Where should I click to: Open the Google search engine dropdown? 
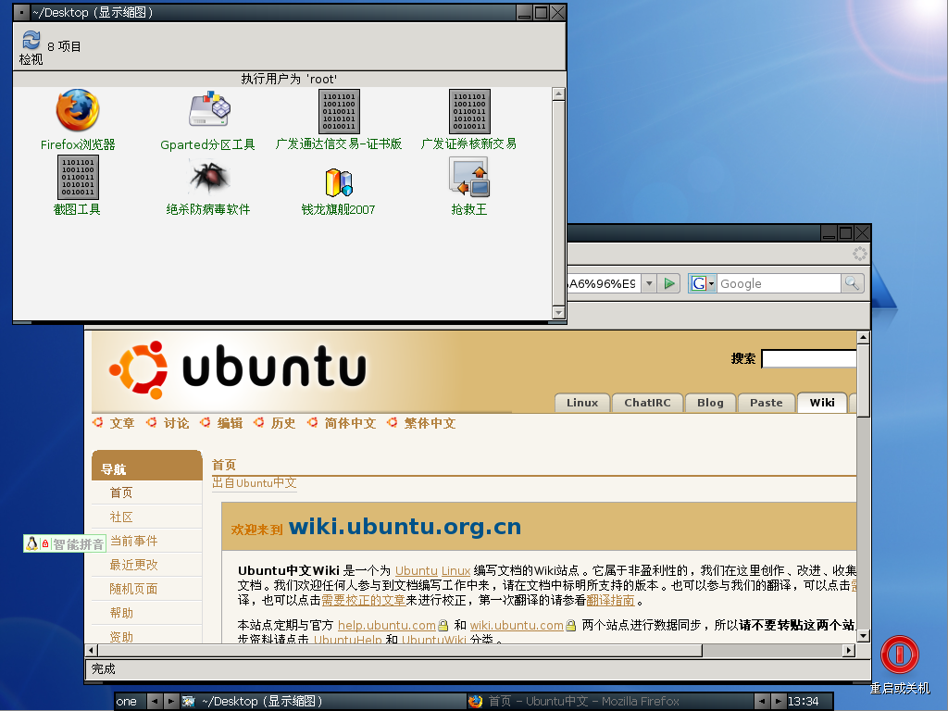(702, 283)
